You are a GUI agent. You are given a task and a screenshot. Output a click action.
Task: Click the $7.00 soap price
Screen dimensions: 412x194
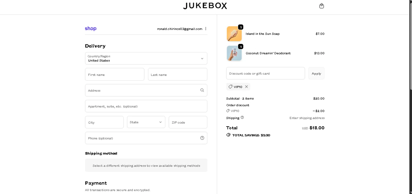(320, 34)
